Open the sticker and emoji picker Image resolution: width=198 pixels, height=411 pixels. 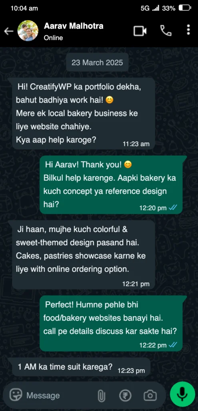(x=16, y=395)
